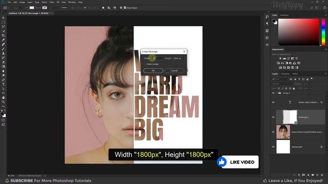Switch to the Paths tab
328x184 pixels.
pos(295,74)
